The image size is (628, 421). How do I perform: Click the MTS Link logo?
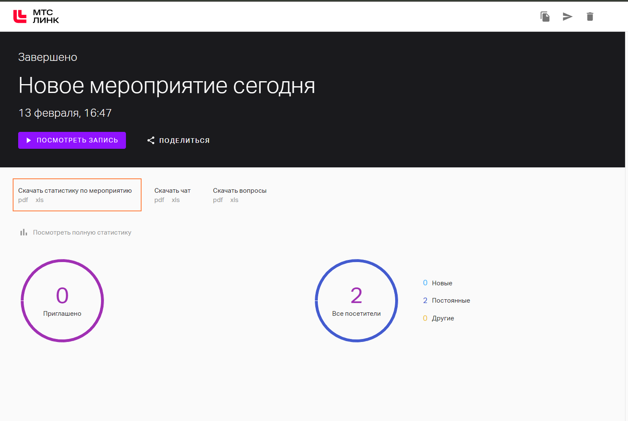tap(36, 16)
